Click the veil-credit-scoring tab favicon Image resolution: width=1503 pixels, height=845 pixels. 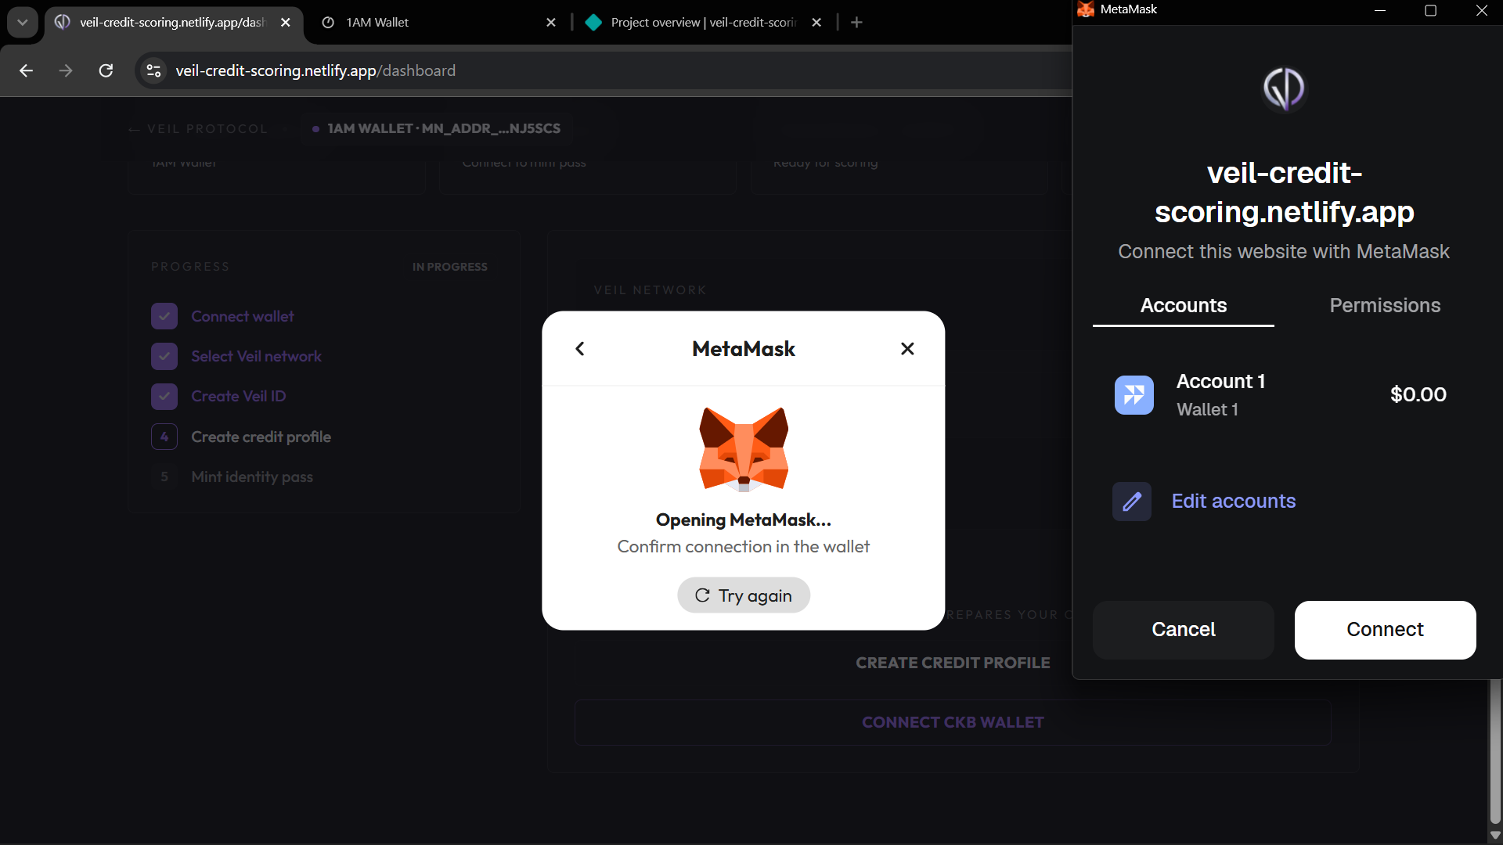click(x=63, y=23)
